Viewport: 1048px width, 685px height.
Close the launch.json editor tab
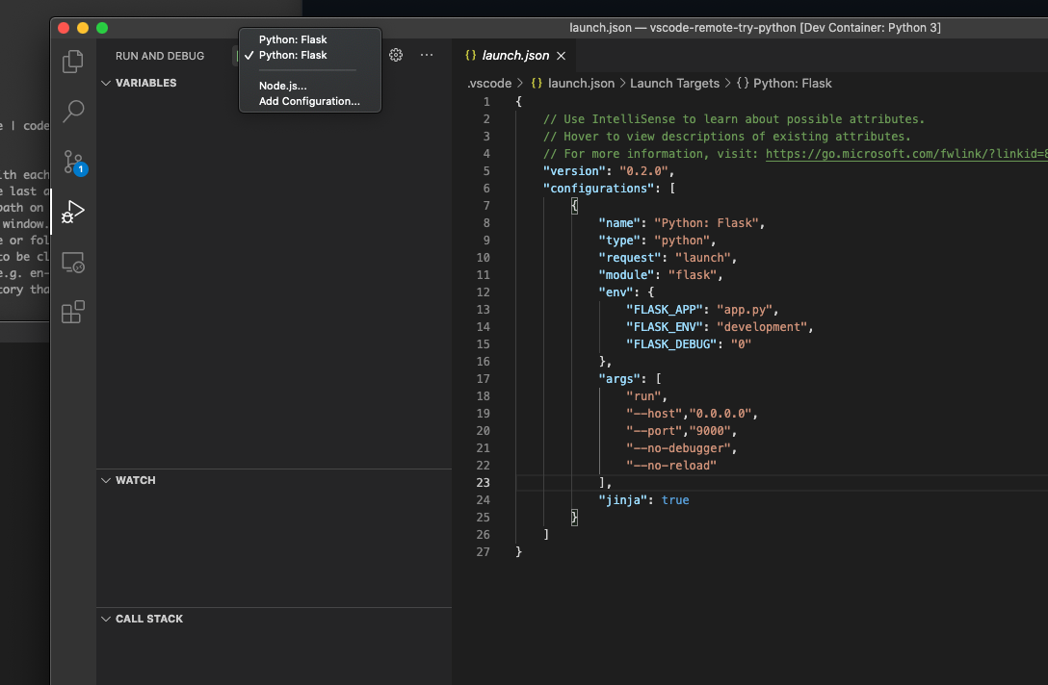tap(562, 56)
